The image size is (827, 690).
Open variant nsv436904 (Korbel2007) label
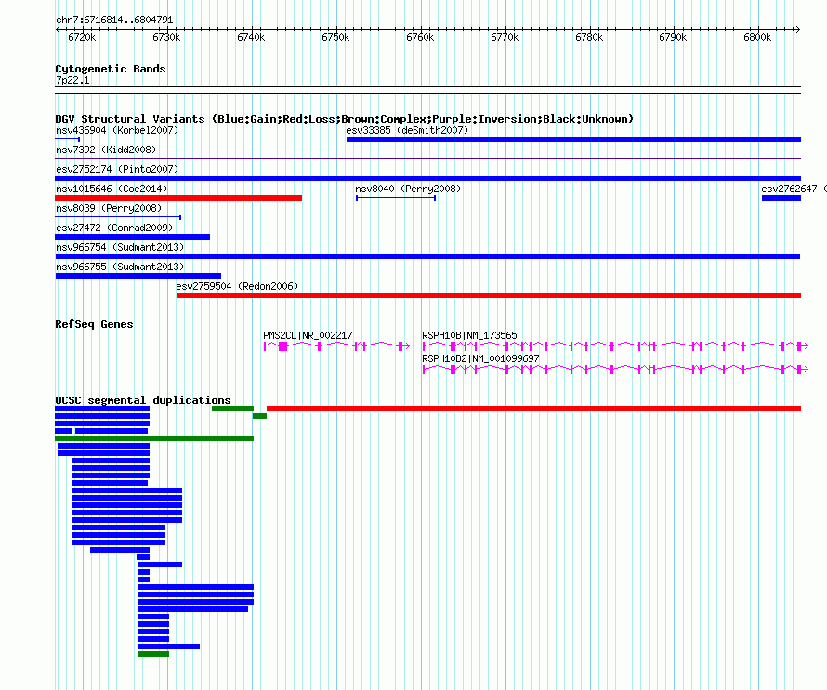pos(117,130)
